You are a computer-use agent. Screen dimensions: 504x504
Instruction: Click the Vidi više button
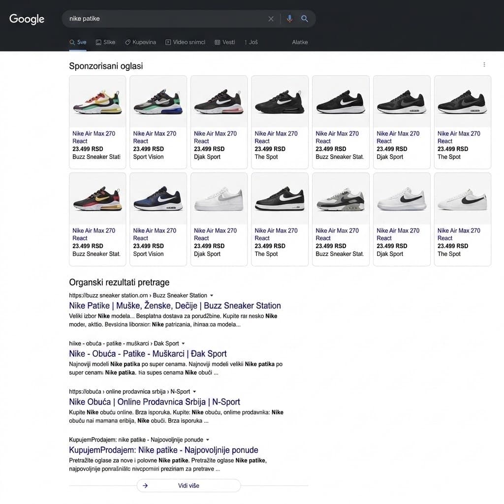189,486
